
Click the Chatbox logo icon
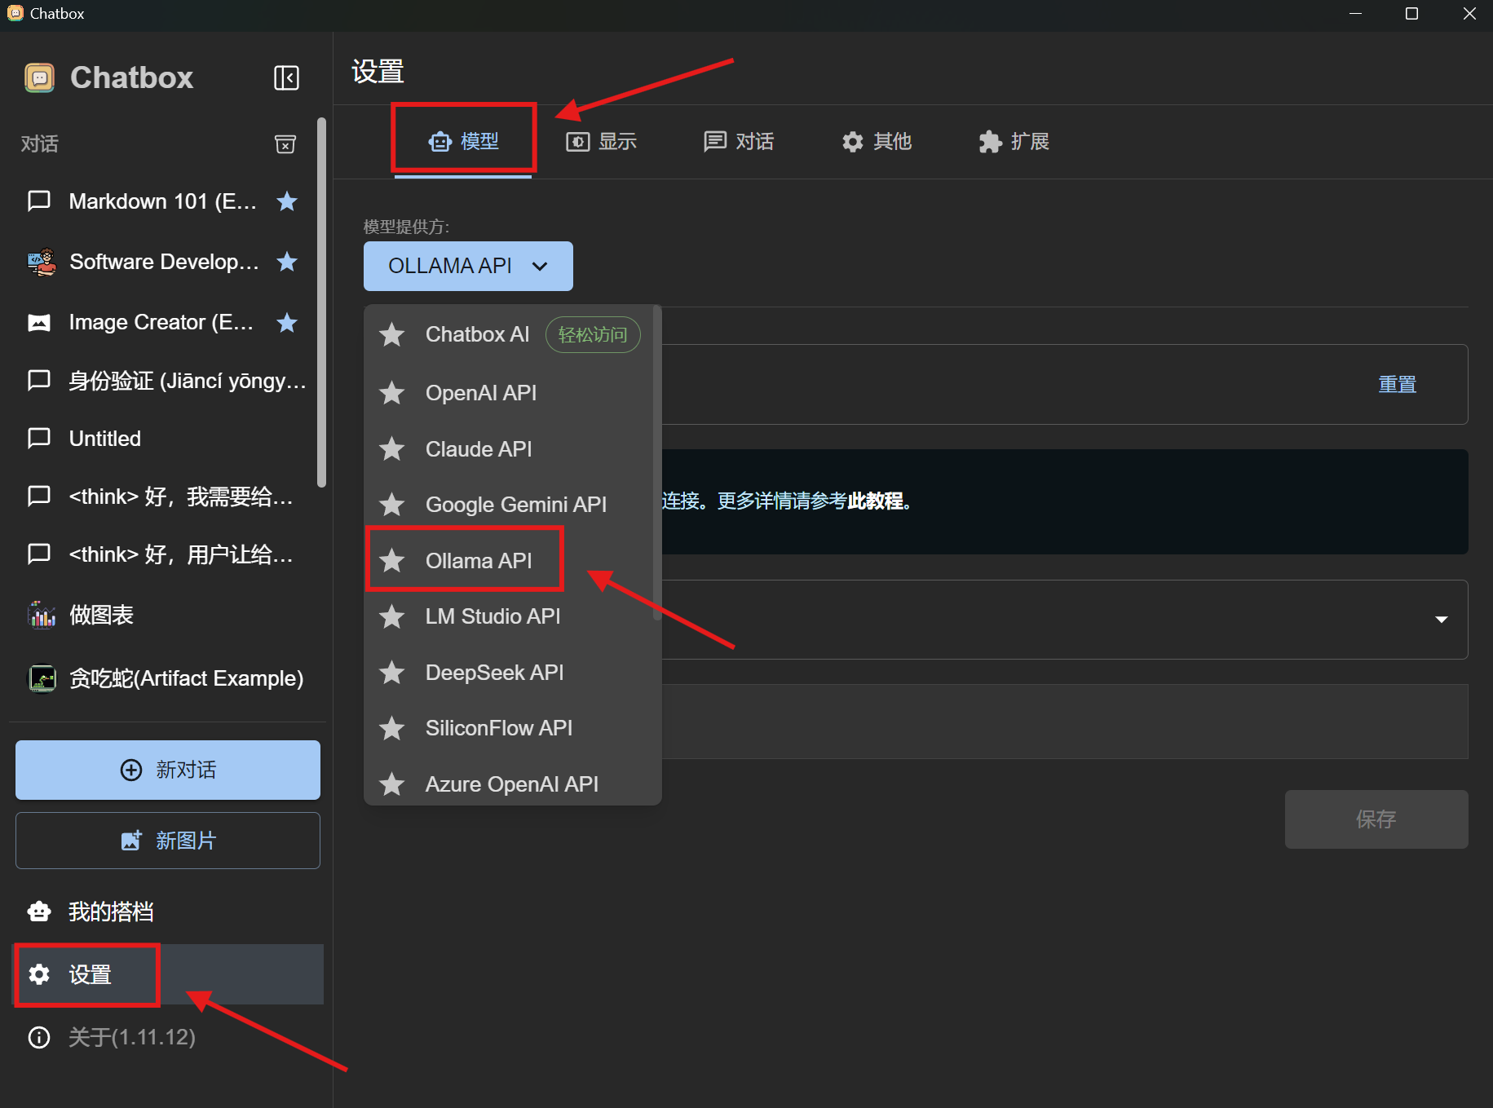coord(40,78)
